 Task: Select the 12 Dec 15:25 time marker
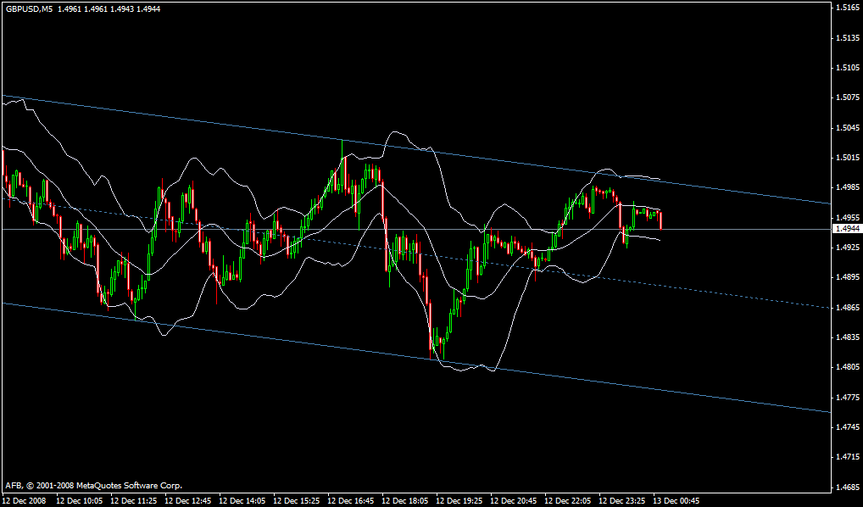[296, 500]
